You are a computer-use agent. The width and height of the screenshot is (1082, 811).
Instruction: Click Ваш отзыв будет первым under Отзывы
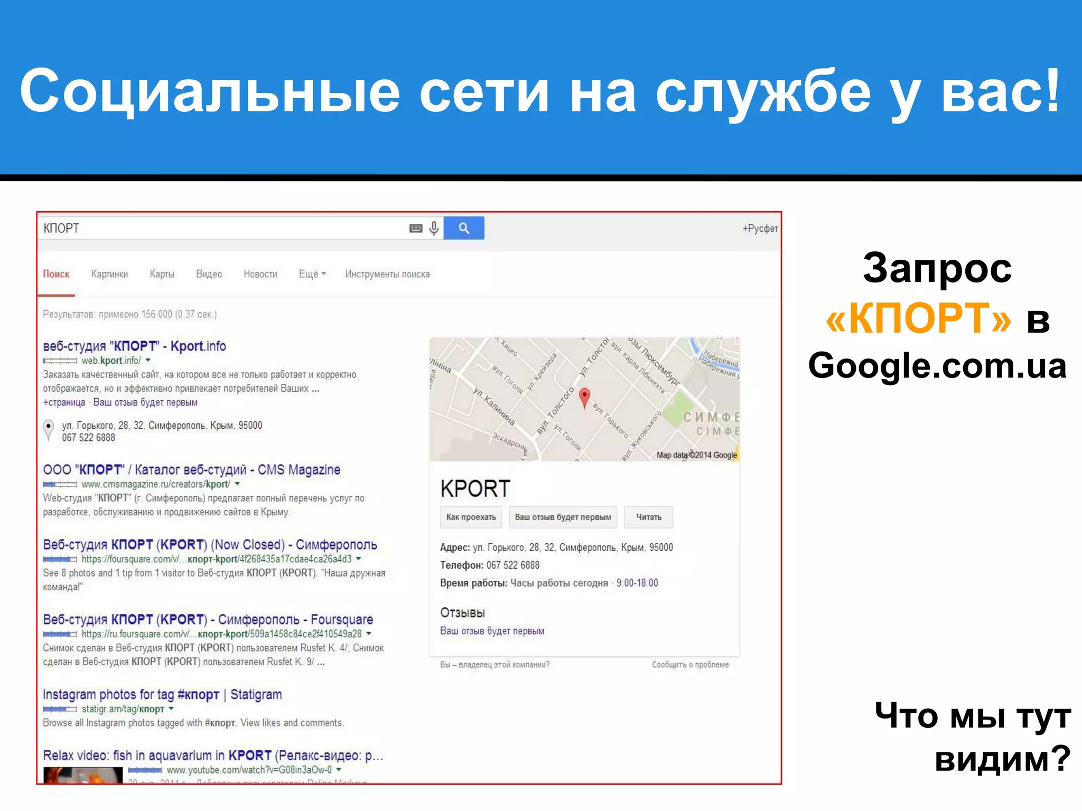tap(492, 631)
